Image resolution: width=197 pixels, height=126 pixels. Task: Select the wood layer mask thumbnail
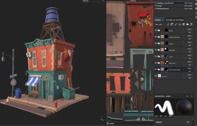[167, 56]
